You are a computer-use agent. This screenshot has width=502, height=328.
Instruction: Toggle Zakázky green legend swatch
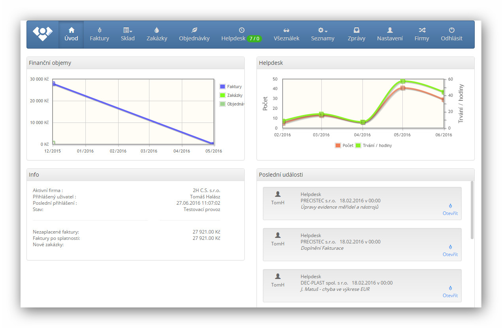pyautogui.click(x=223, y=95)
